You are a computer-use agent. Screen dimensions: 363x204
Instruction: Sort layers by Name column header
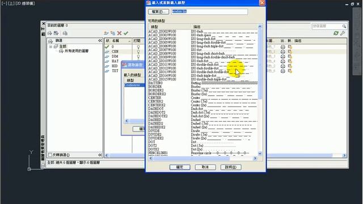121,41
